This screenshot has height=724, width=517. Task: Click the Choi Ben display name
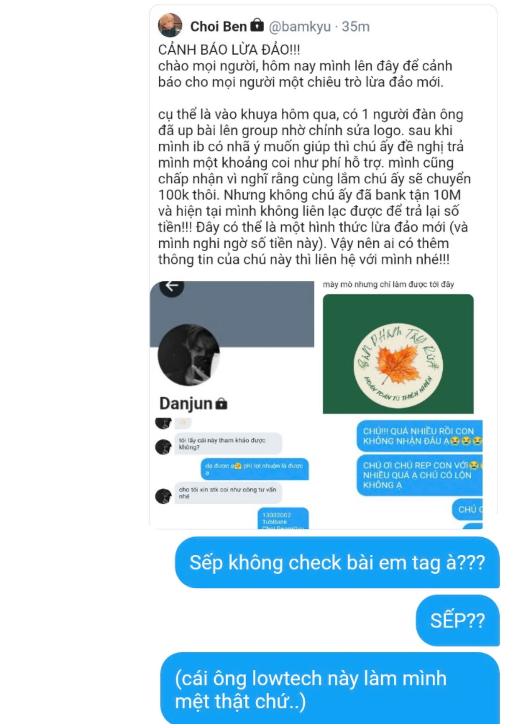tap(218, 26)
